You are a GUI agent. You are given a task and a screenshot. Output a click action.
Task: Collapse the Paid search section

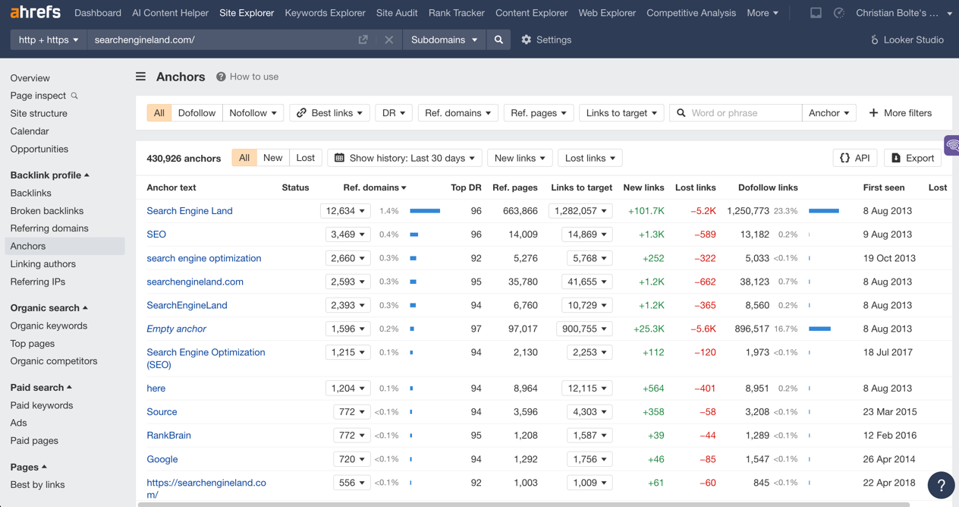click(x=41, y=388)
